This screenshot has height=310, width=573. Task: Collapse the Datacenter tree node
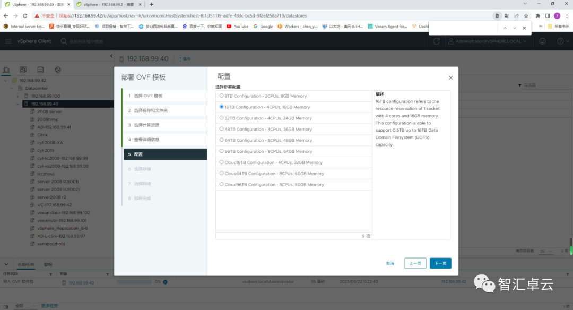click(x=11, y=88)
